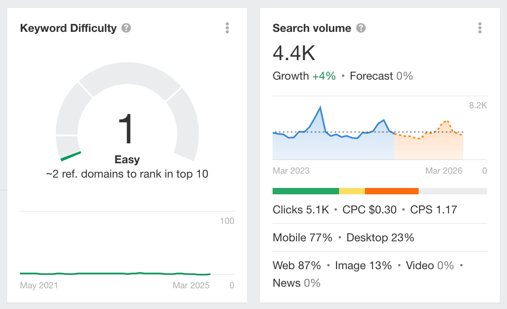Click the 4.4K search volume number

pos(294,53)
